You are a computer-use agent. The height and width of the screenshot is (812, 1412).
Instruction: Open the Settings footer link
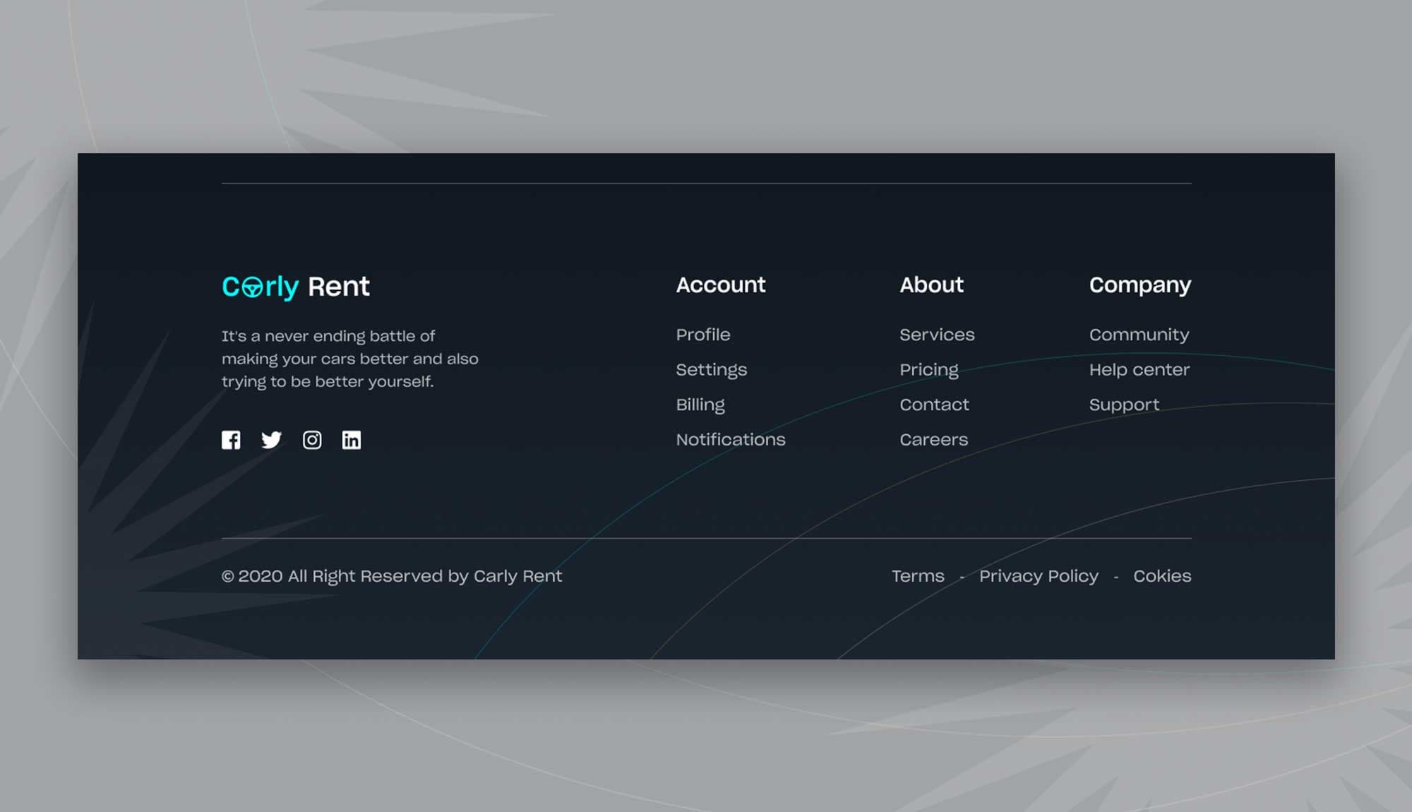[x=711, y=369]
